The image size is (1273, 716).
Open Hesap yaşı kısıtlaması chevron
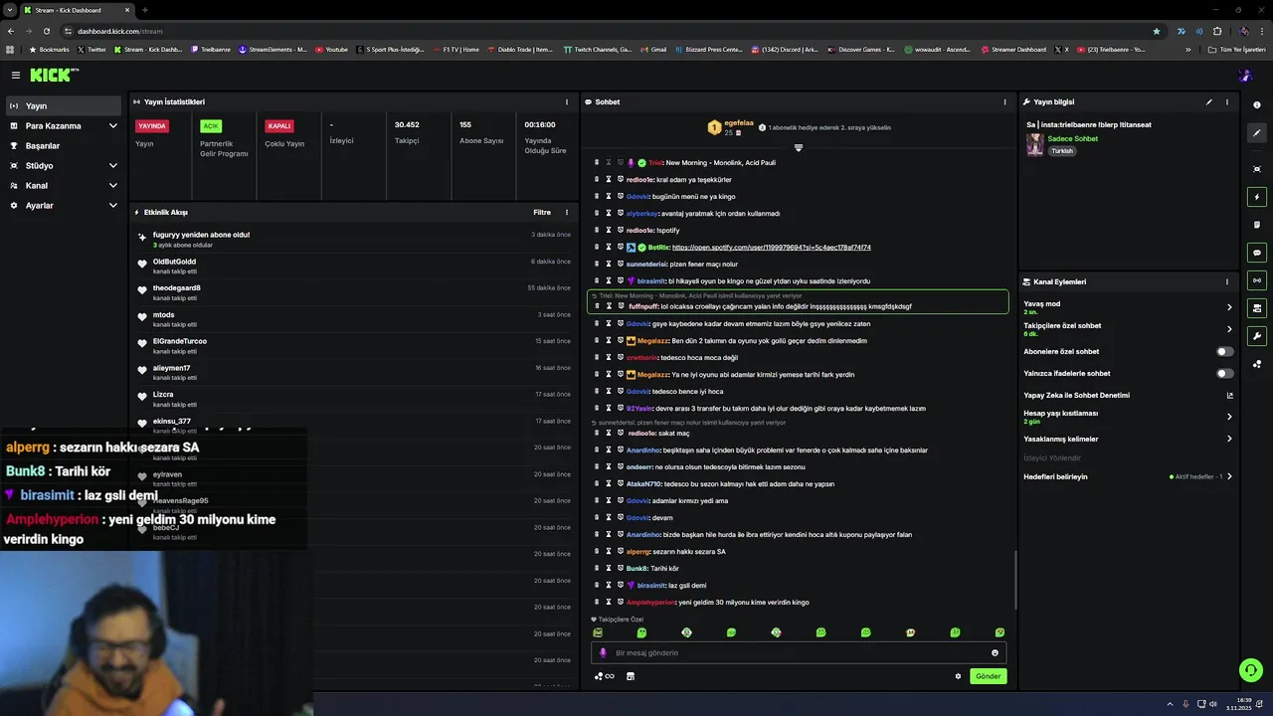[1229, 417]
